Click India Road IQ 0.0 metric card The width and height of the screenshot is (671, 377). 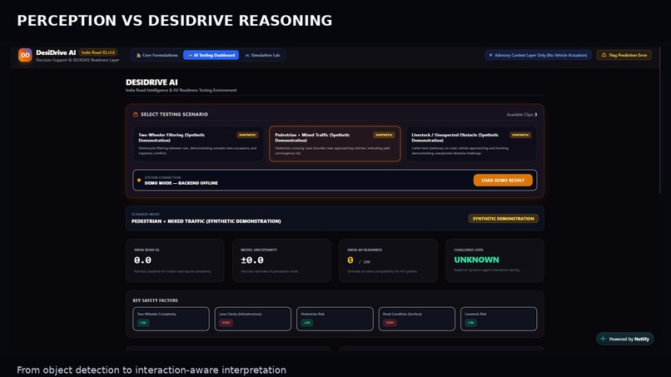pyautogui.click(x=175, y=260)
